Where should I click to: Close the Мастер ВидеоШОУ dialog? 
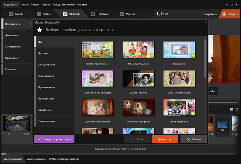click(205, 23)
